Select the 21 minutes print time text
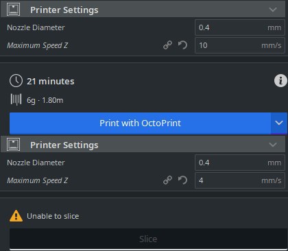Image resolution: width=288 pixels, height=251 pixels. coord(51,82)
